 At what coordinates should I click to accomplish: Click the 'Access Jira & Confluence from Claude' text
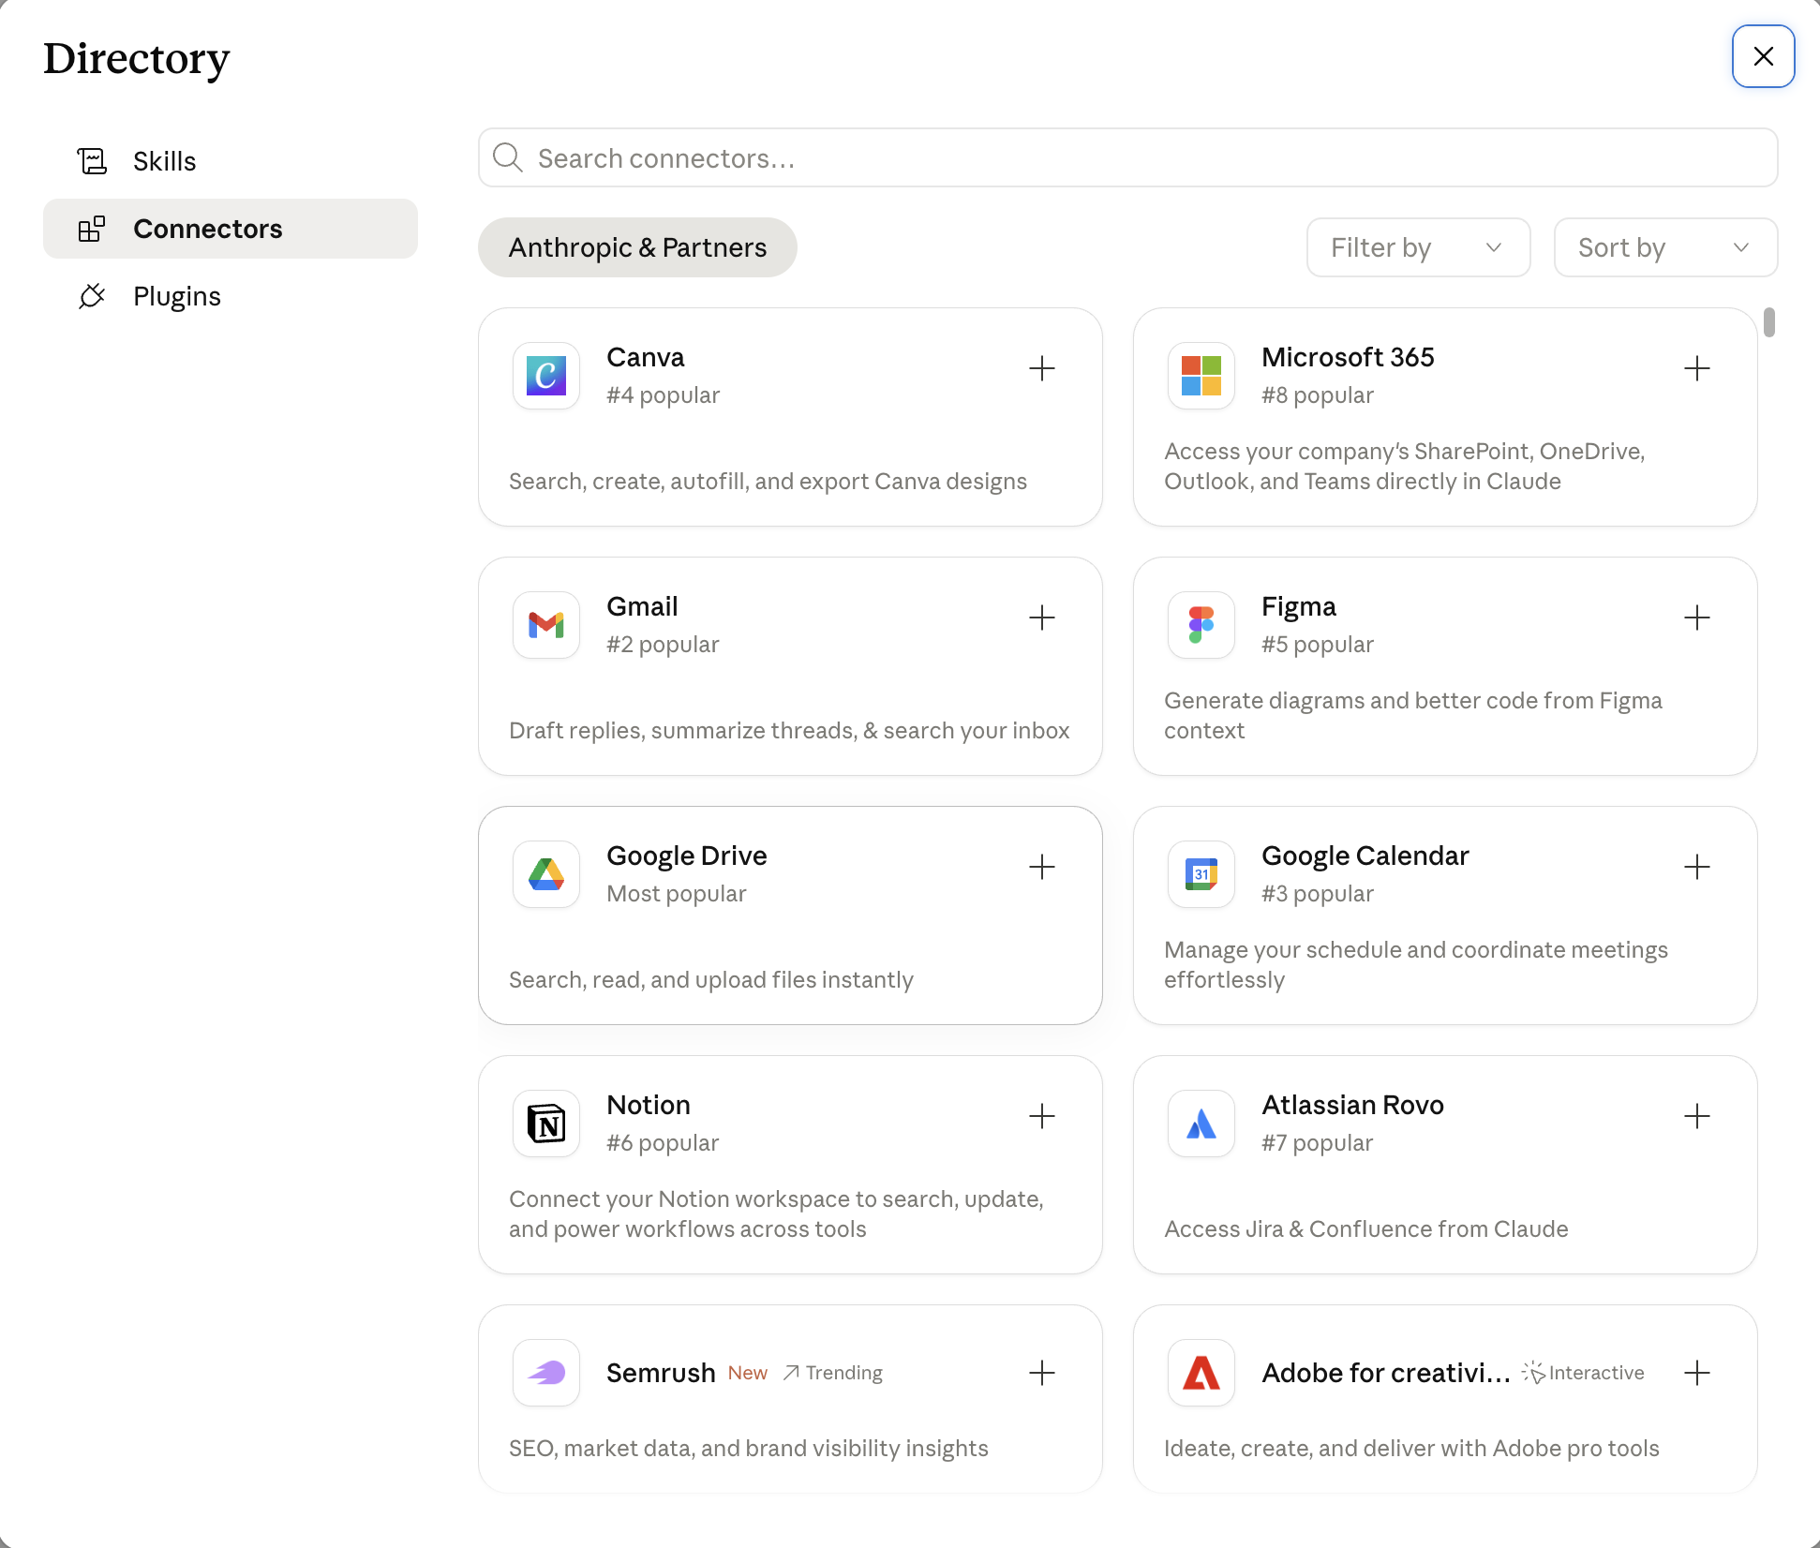click(1366, 1228)
